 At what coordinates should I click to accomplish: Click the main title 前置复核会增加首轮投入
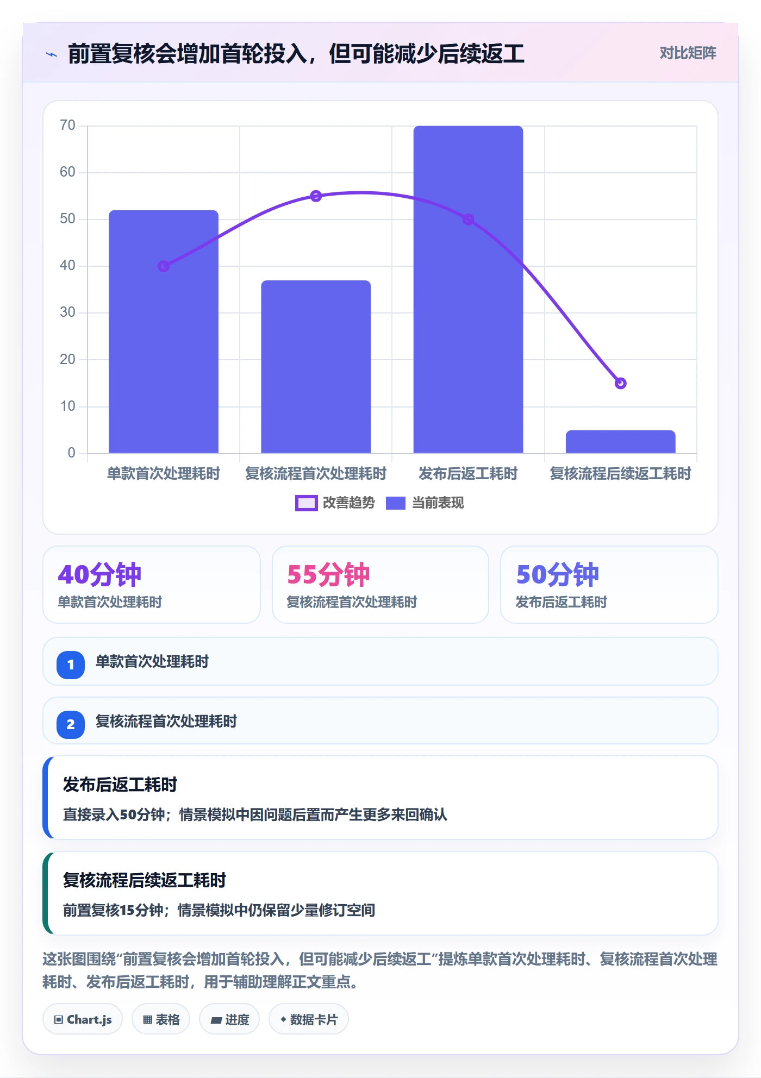tap(296, 54)
